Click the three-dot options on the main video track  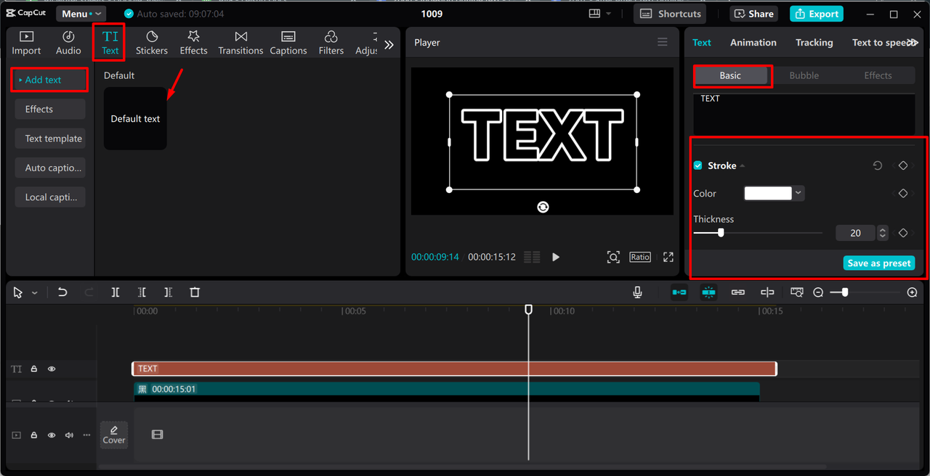click(86, 435)
